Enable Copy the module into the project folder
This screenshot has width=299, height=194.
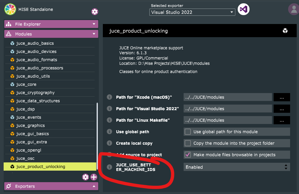[x=188, y=143]
